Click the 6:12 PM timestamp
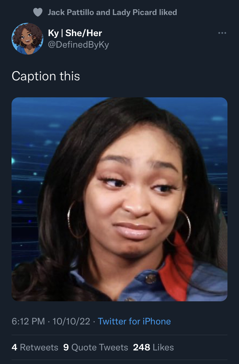The height and width of the screenshot is (364, 239). (28, 321)
